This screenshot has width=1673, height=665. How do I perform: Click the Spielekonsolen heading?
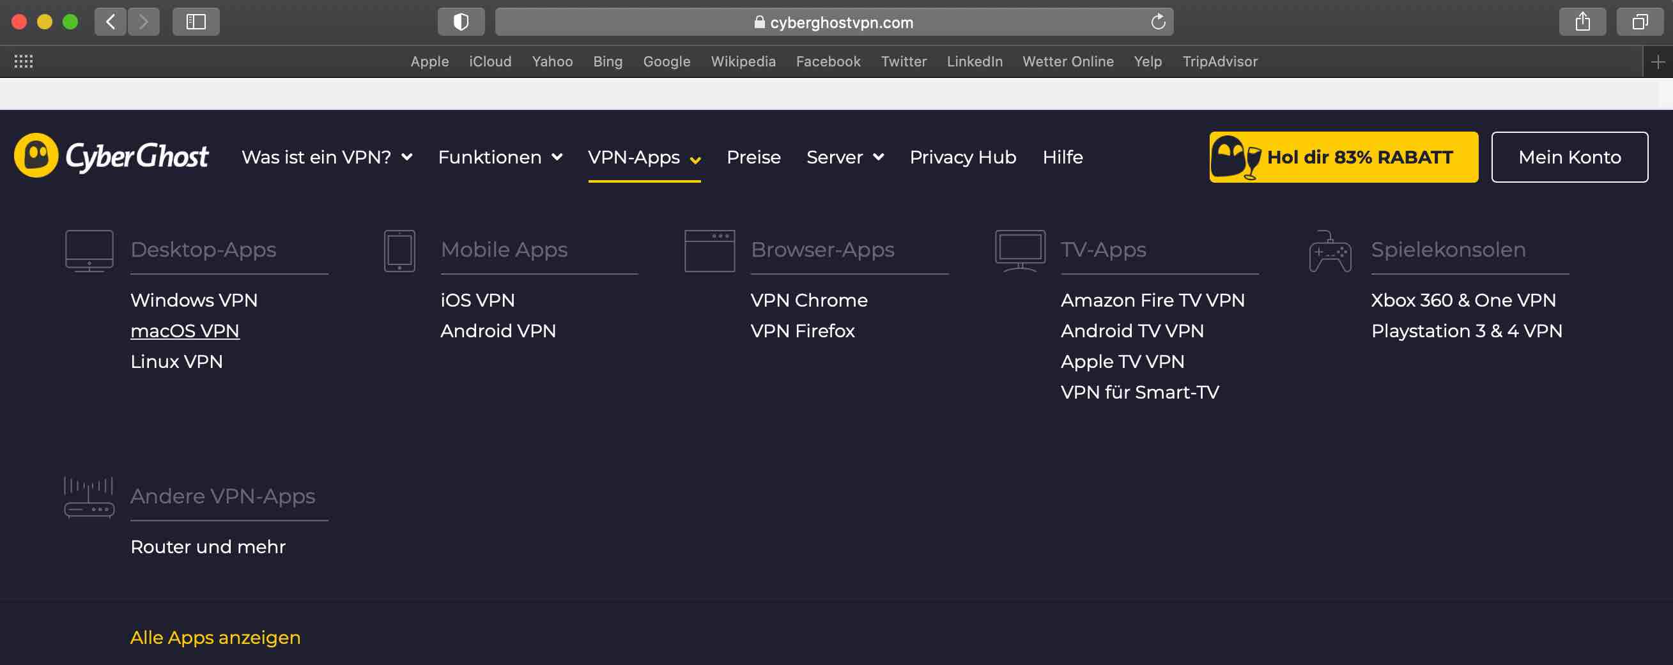point(1448,249)
